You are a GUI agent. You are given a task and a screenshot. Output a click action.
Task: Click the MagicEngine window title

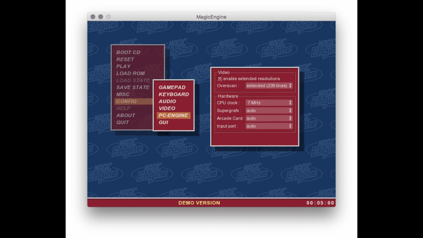[x=211, y=17]
